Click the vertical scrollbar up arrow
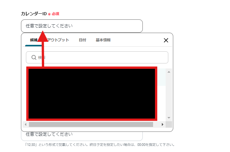230x152 pixels. (169, 72)
